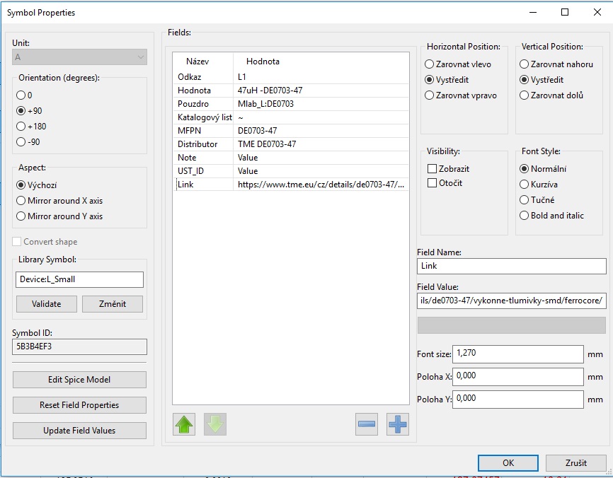Click the move field down arrow icon
This screenshot has width=613, height=478.
215,424
